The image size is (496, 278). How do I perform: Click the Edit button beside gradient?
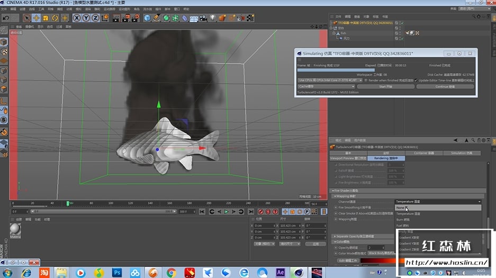(x=348, y=261)
